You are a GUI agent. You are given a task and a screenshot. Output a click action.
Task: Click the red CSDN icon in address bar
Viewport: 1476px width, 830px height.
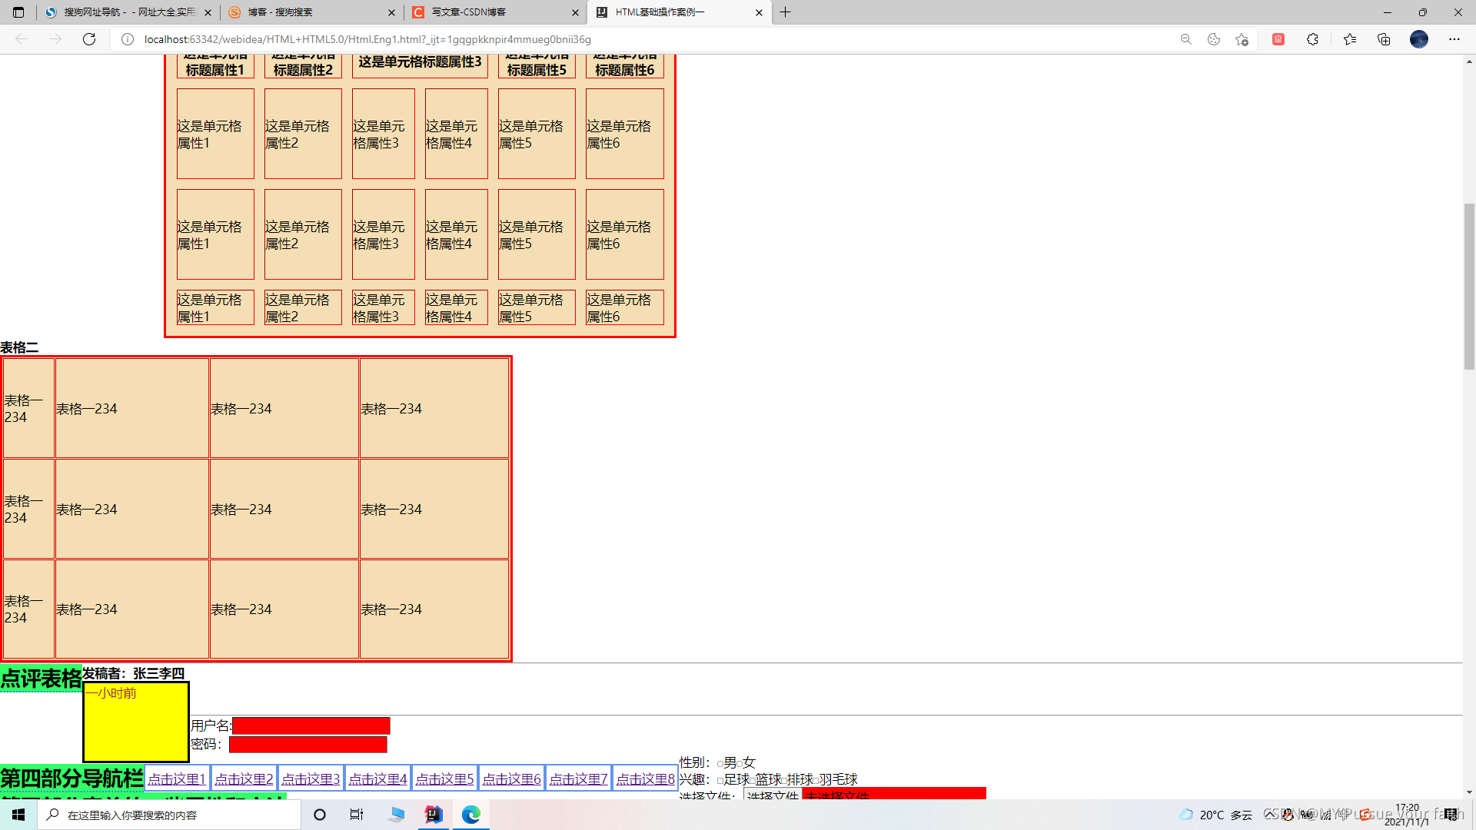[x=1278, y=39]
